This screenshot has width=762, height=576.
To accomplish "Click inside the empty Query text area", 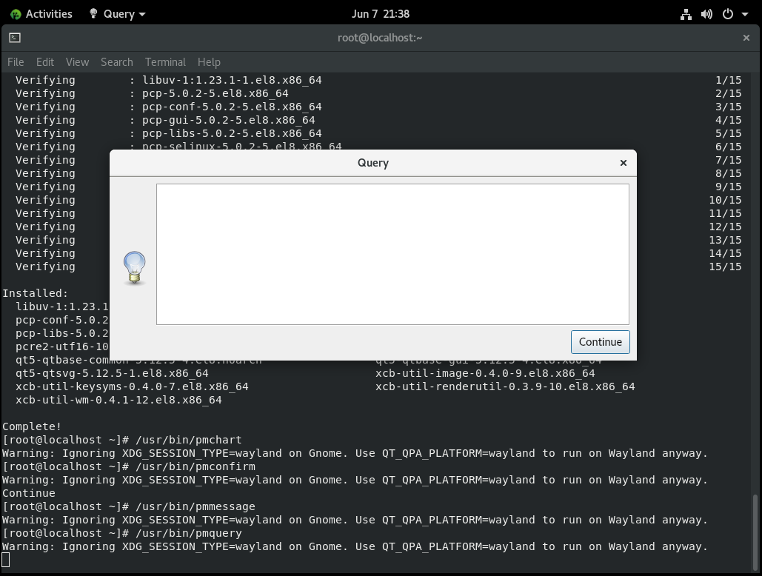I will click(x=392, y=254).
